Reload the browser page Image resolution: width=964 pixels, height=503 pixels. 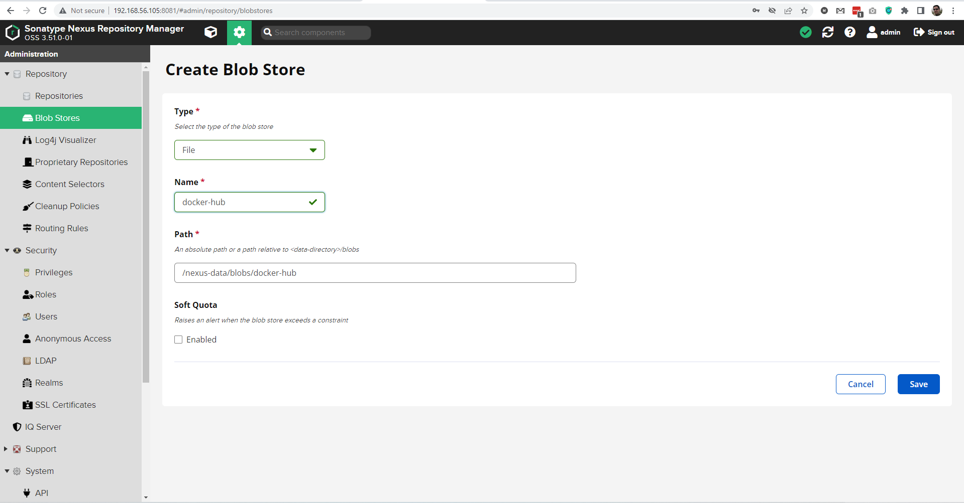point(43,11)
